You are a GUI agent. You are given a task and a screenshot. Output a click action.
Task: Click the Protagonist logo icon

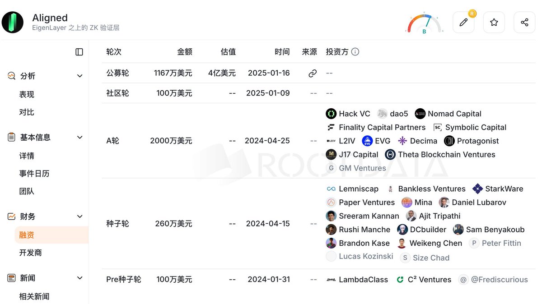click(x=449, y=141)
